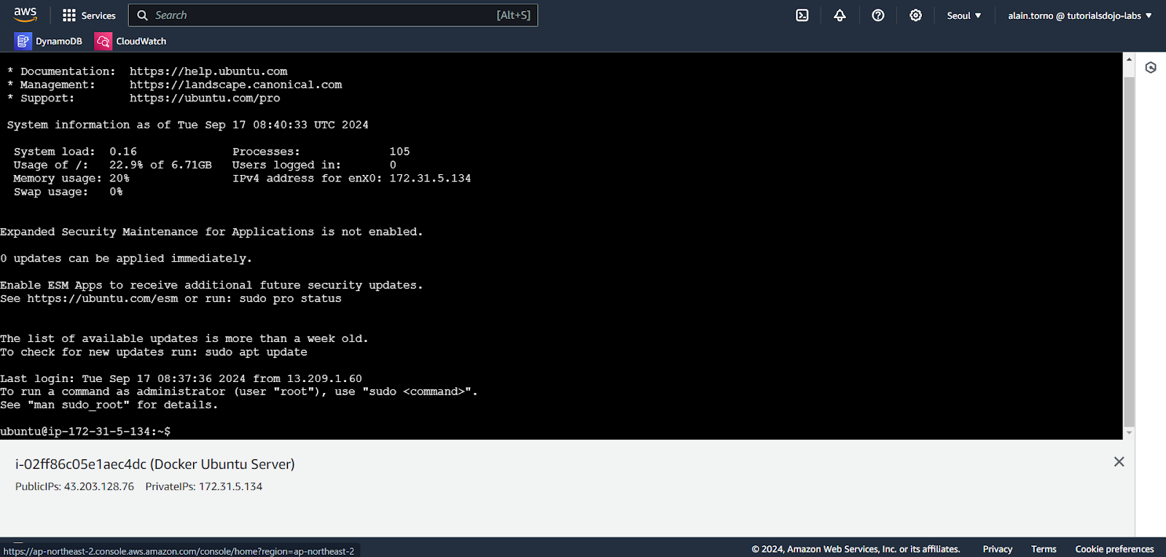Click the Terms footer link

point(1044,549)
